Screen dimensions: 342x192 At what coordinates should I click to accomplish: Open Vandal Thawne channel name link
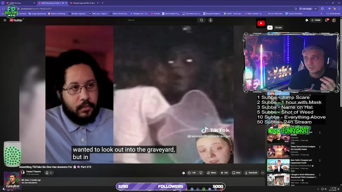coord(33,171)
